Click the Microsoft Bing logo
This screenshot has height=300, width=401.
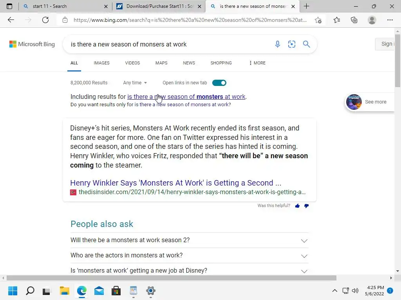(32, 44)
